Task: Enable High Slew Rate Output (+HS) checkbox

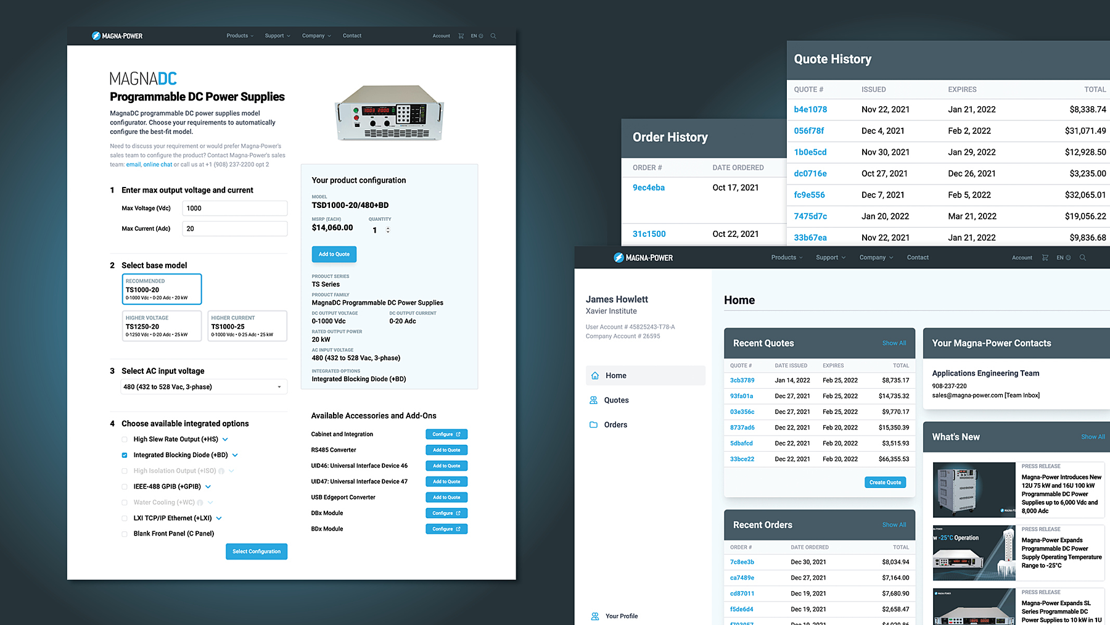Action: tap(125, 439)
